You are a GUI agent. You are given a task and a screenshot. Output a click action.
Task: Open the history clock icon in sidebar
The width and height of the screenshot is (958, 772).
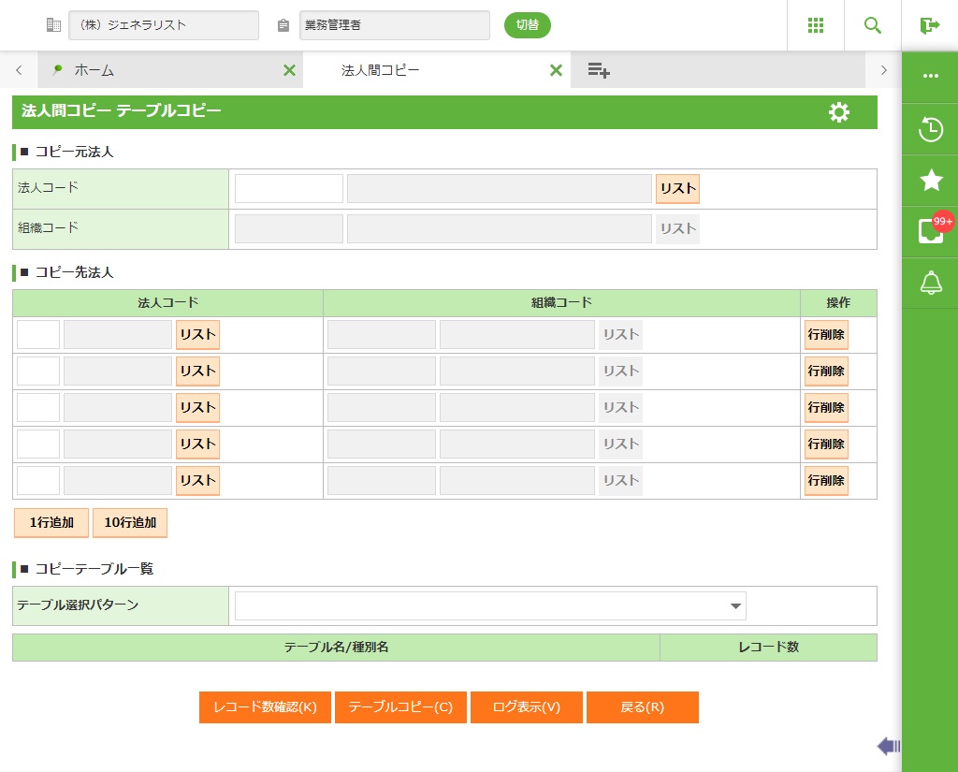930,130
